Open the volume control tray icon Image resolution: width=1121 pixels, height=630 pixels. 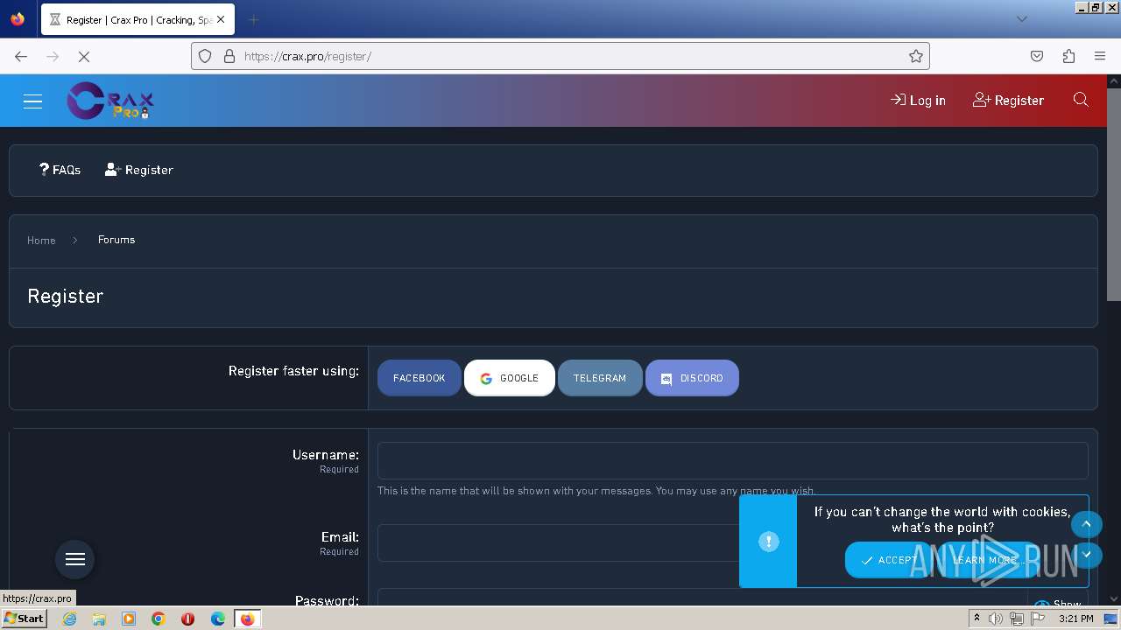click(996, 619)
